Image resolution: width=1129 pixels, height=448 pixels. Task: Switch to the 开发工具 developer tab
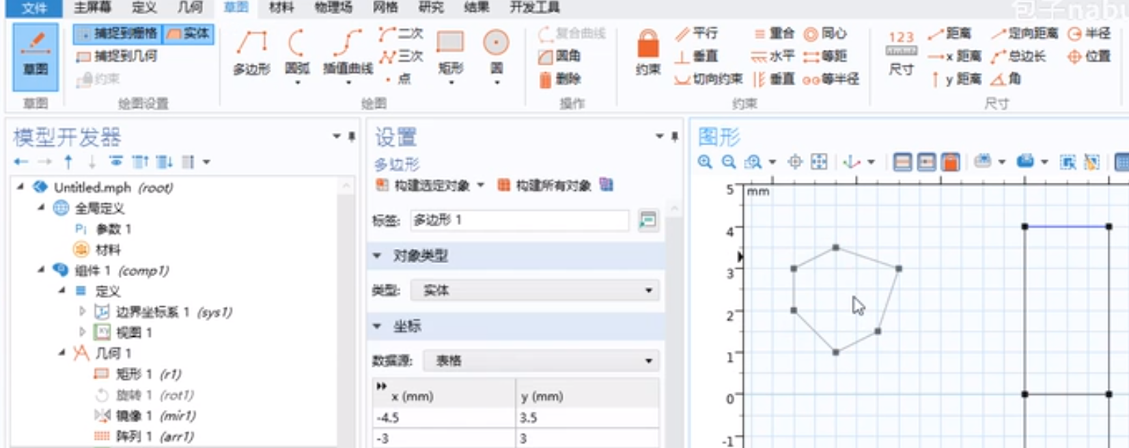(534, 8)
